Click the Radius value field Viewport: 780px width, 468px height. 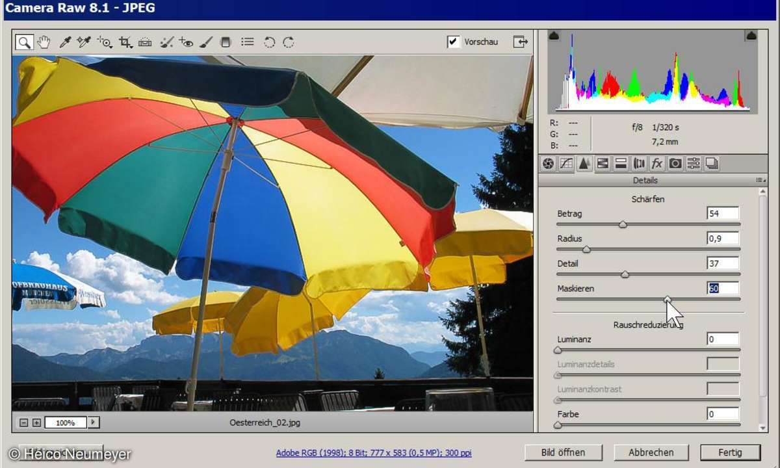[x=723, y=239]
